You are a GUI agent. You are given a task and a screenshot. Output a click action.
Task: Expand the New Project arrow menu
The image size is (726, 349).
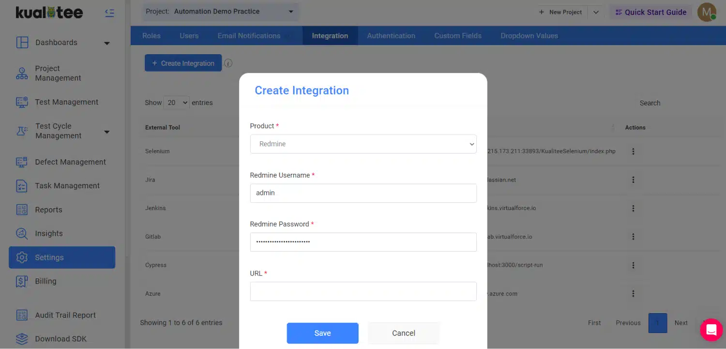(x=596, y=12)
